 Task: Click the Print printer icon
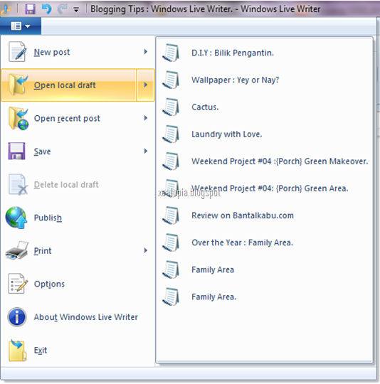point(16,250)
